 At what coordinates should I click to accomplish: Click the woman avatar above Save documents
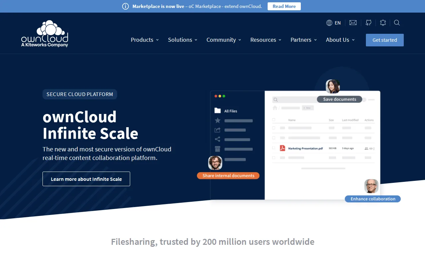(333, 86)
